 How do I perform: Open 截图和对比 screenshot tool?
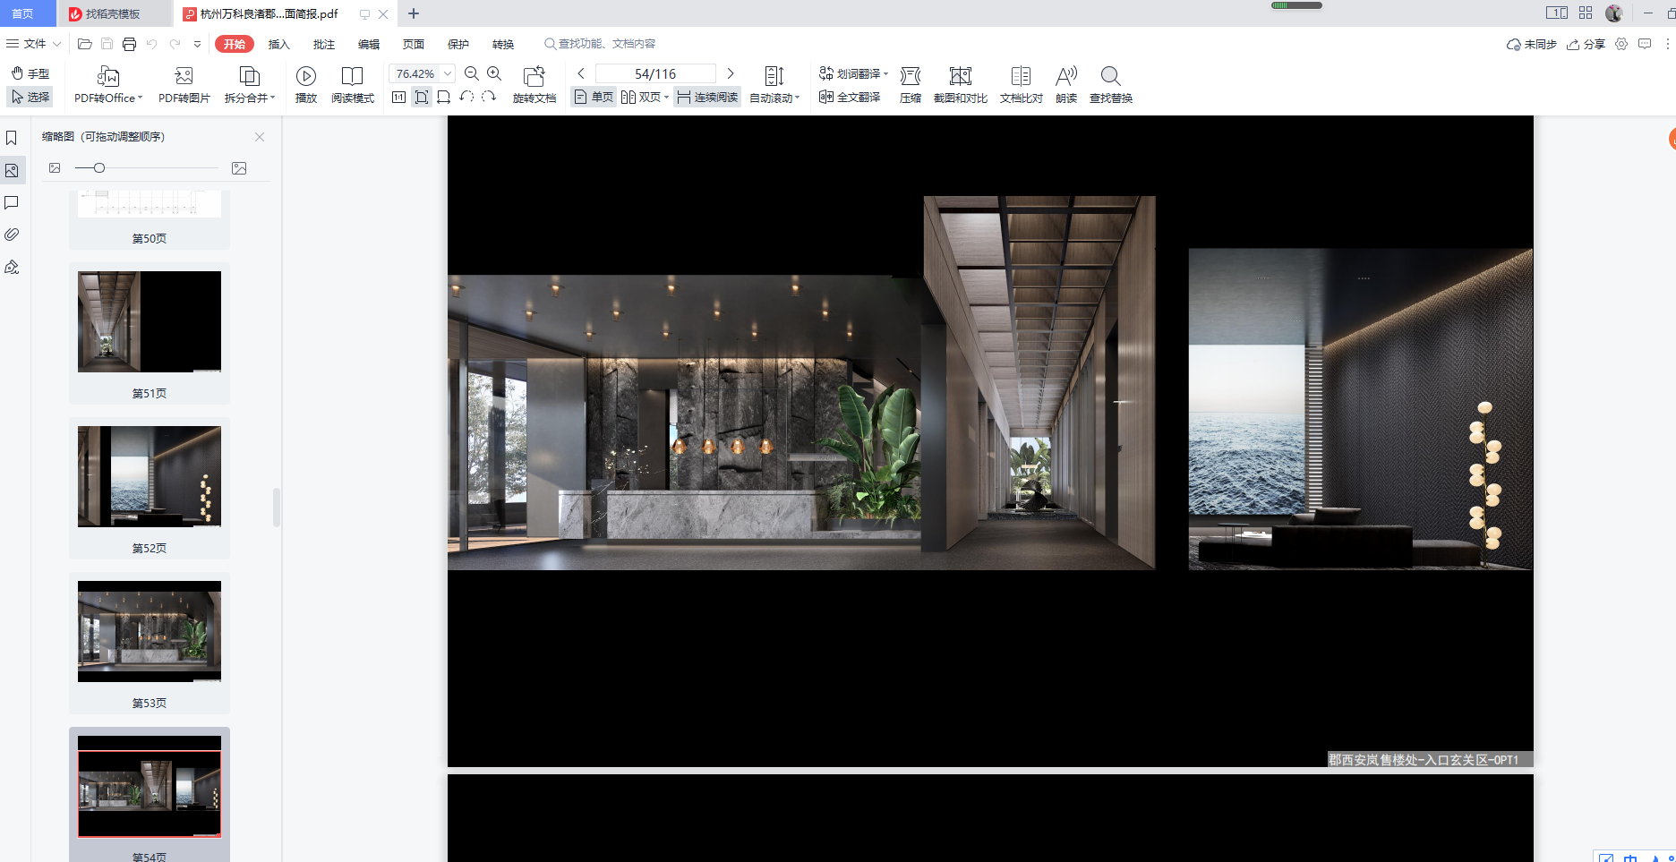961,86
